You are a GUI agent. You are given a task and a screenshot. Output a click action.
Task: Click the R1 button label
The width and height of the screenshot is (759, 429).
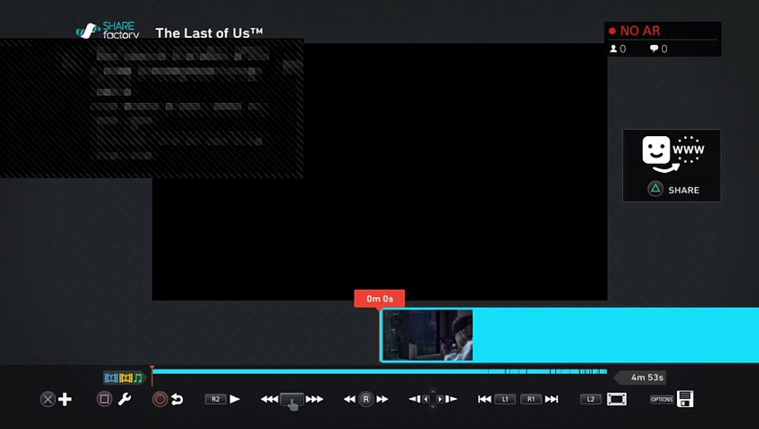[531, 399]
